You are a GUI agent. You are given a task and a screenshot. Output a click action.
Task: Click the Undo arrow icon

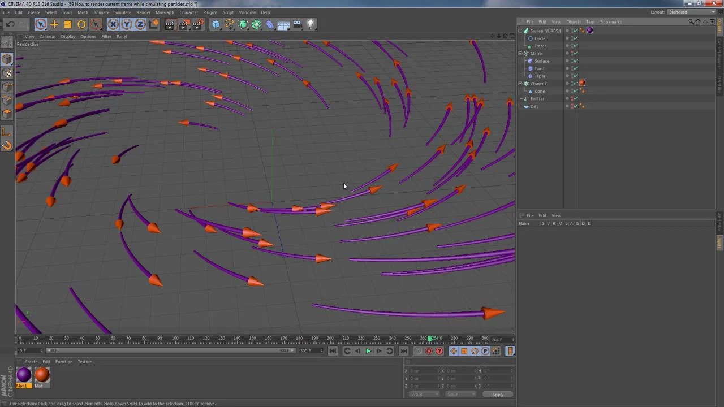[x=10, y=24]
